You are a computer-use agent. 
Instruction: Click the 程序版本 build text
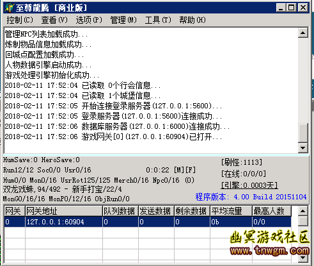click(251, 197)
